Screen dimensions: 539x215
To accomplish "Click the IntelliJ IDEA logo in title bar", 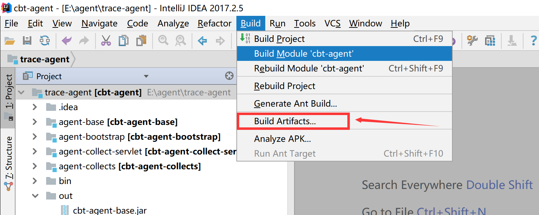I will click(x=6, y=8).
